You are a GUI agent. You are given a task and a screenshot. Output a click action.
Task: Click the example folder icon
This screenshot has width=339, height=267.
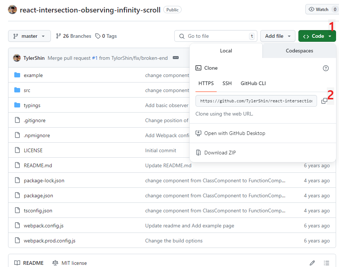[x=17, y=75]
